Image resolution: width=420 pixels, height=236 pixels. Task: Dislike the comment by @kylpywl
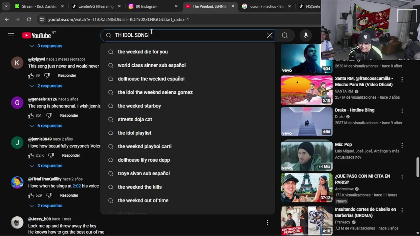point(47,75)
